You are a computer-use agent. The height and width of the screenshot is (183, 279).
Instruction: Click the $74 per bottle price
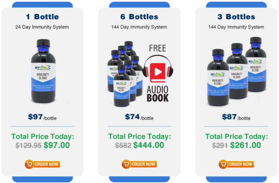tap(139, 117)
